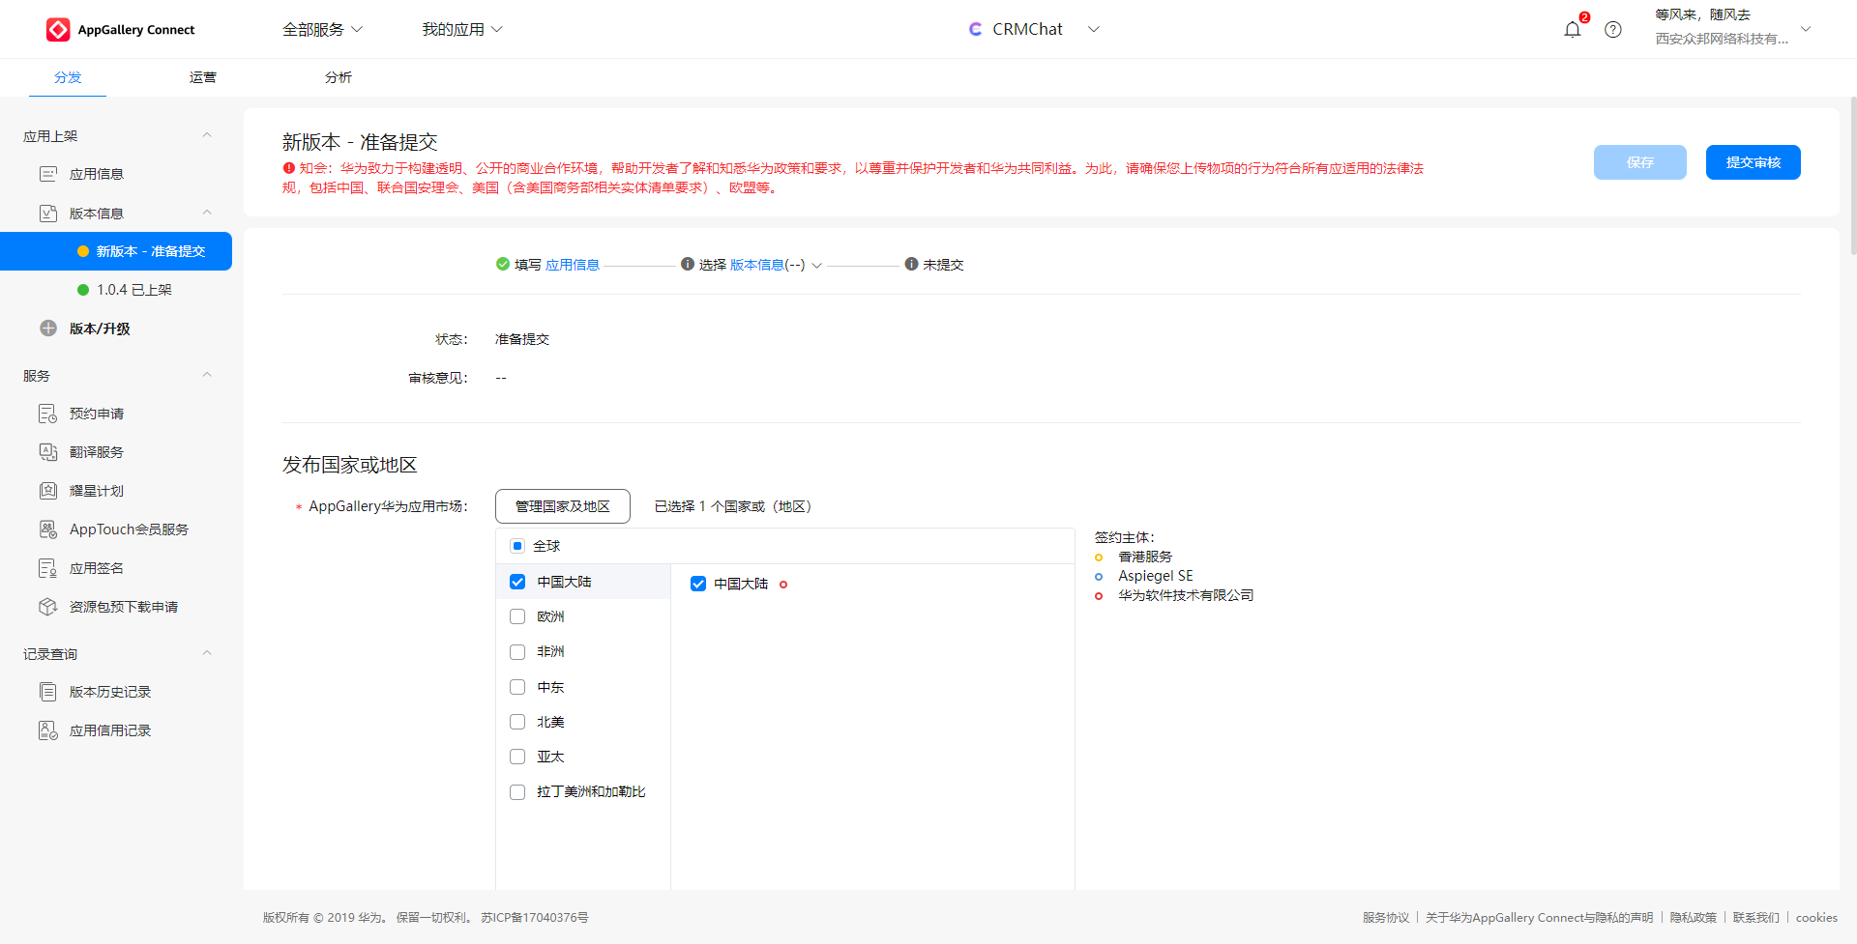Expand the CRMChat app switcher dropdown

tap(1093, 29)
